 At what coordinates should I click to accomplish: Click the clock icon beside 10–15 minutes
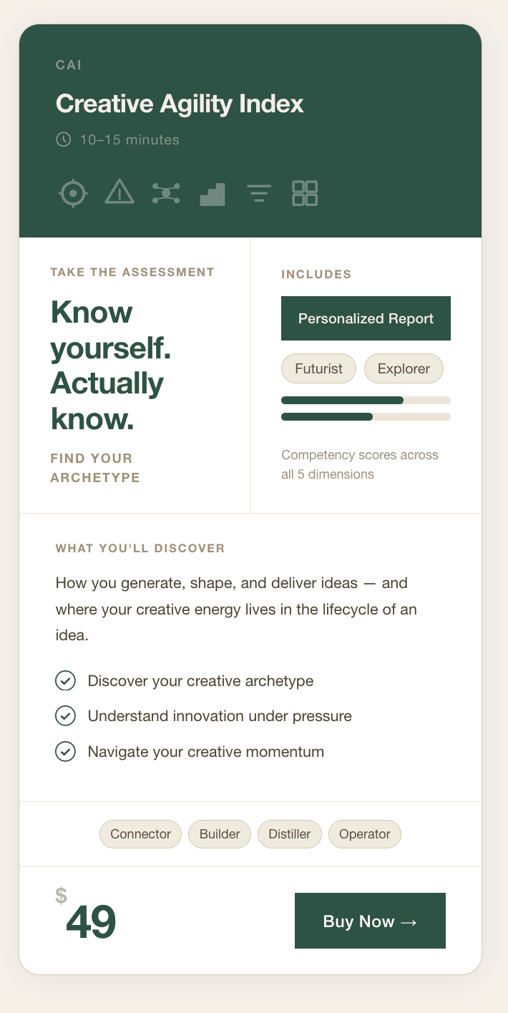point(64,140)
